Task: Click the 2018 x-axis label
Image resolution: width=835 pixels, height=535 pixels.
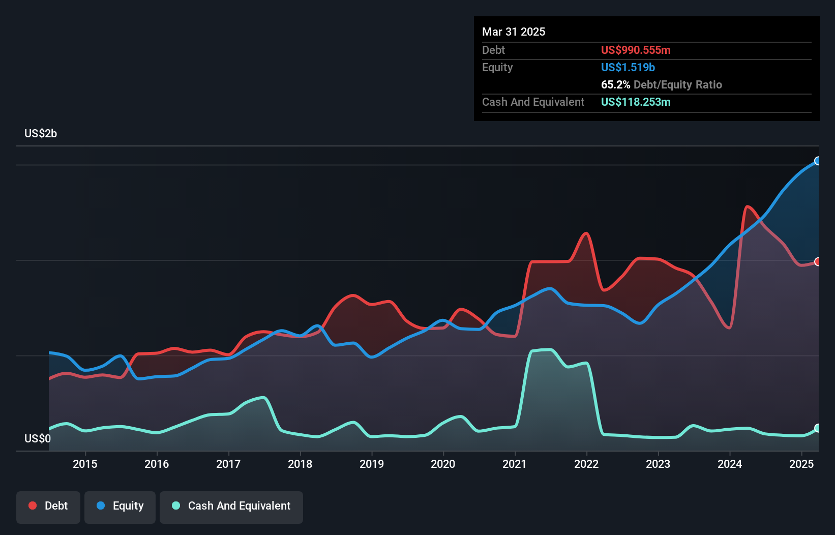Action: pos(300,464)
